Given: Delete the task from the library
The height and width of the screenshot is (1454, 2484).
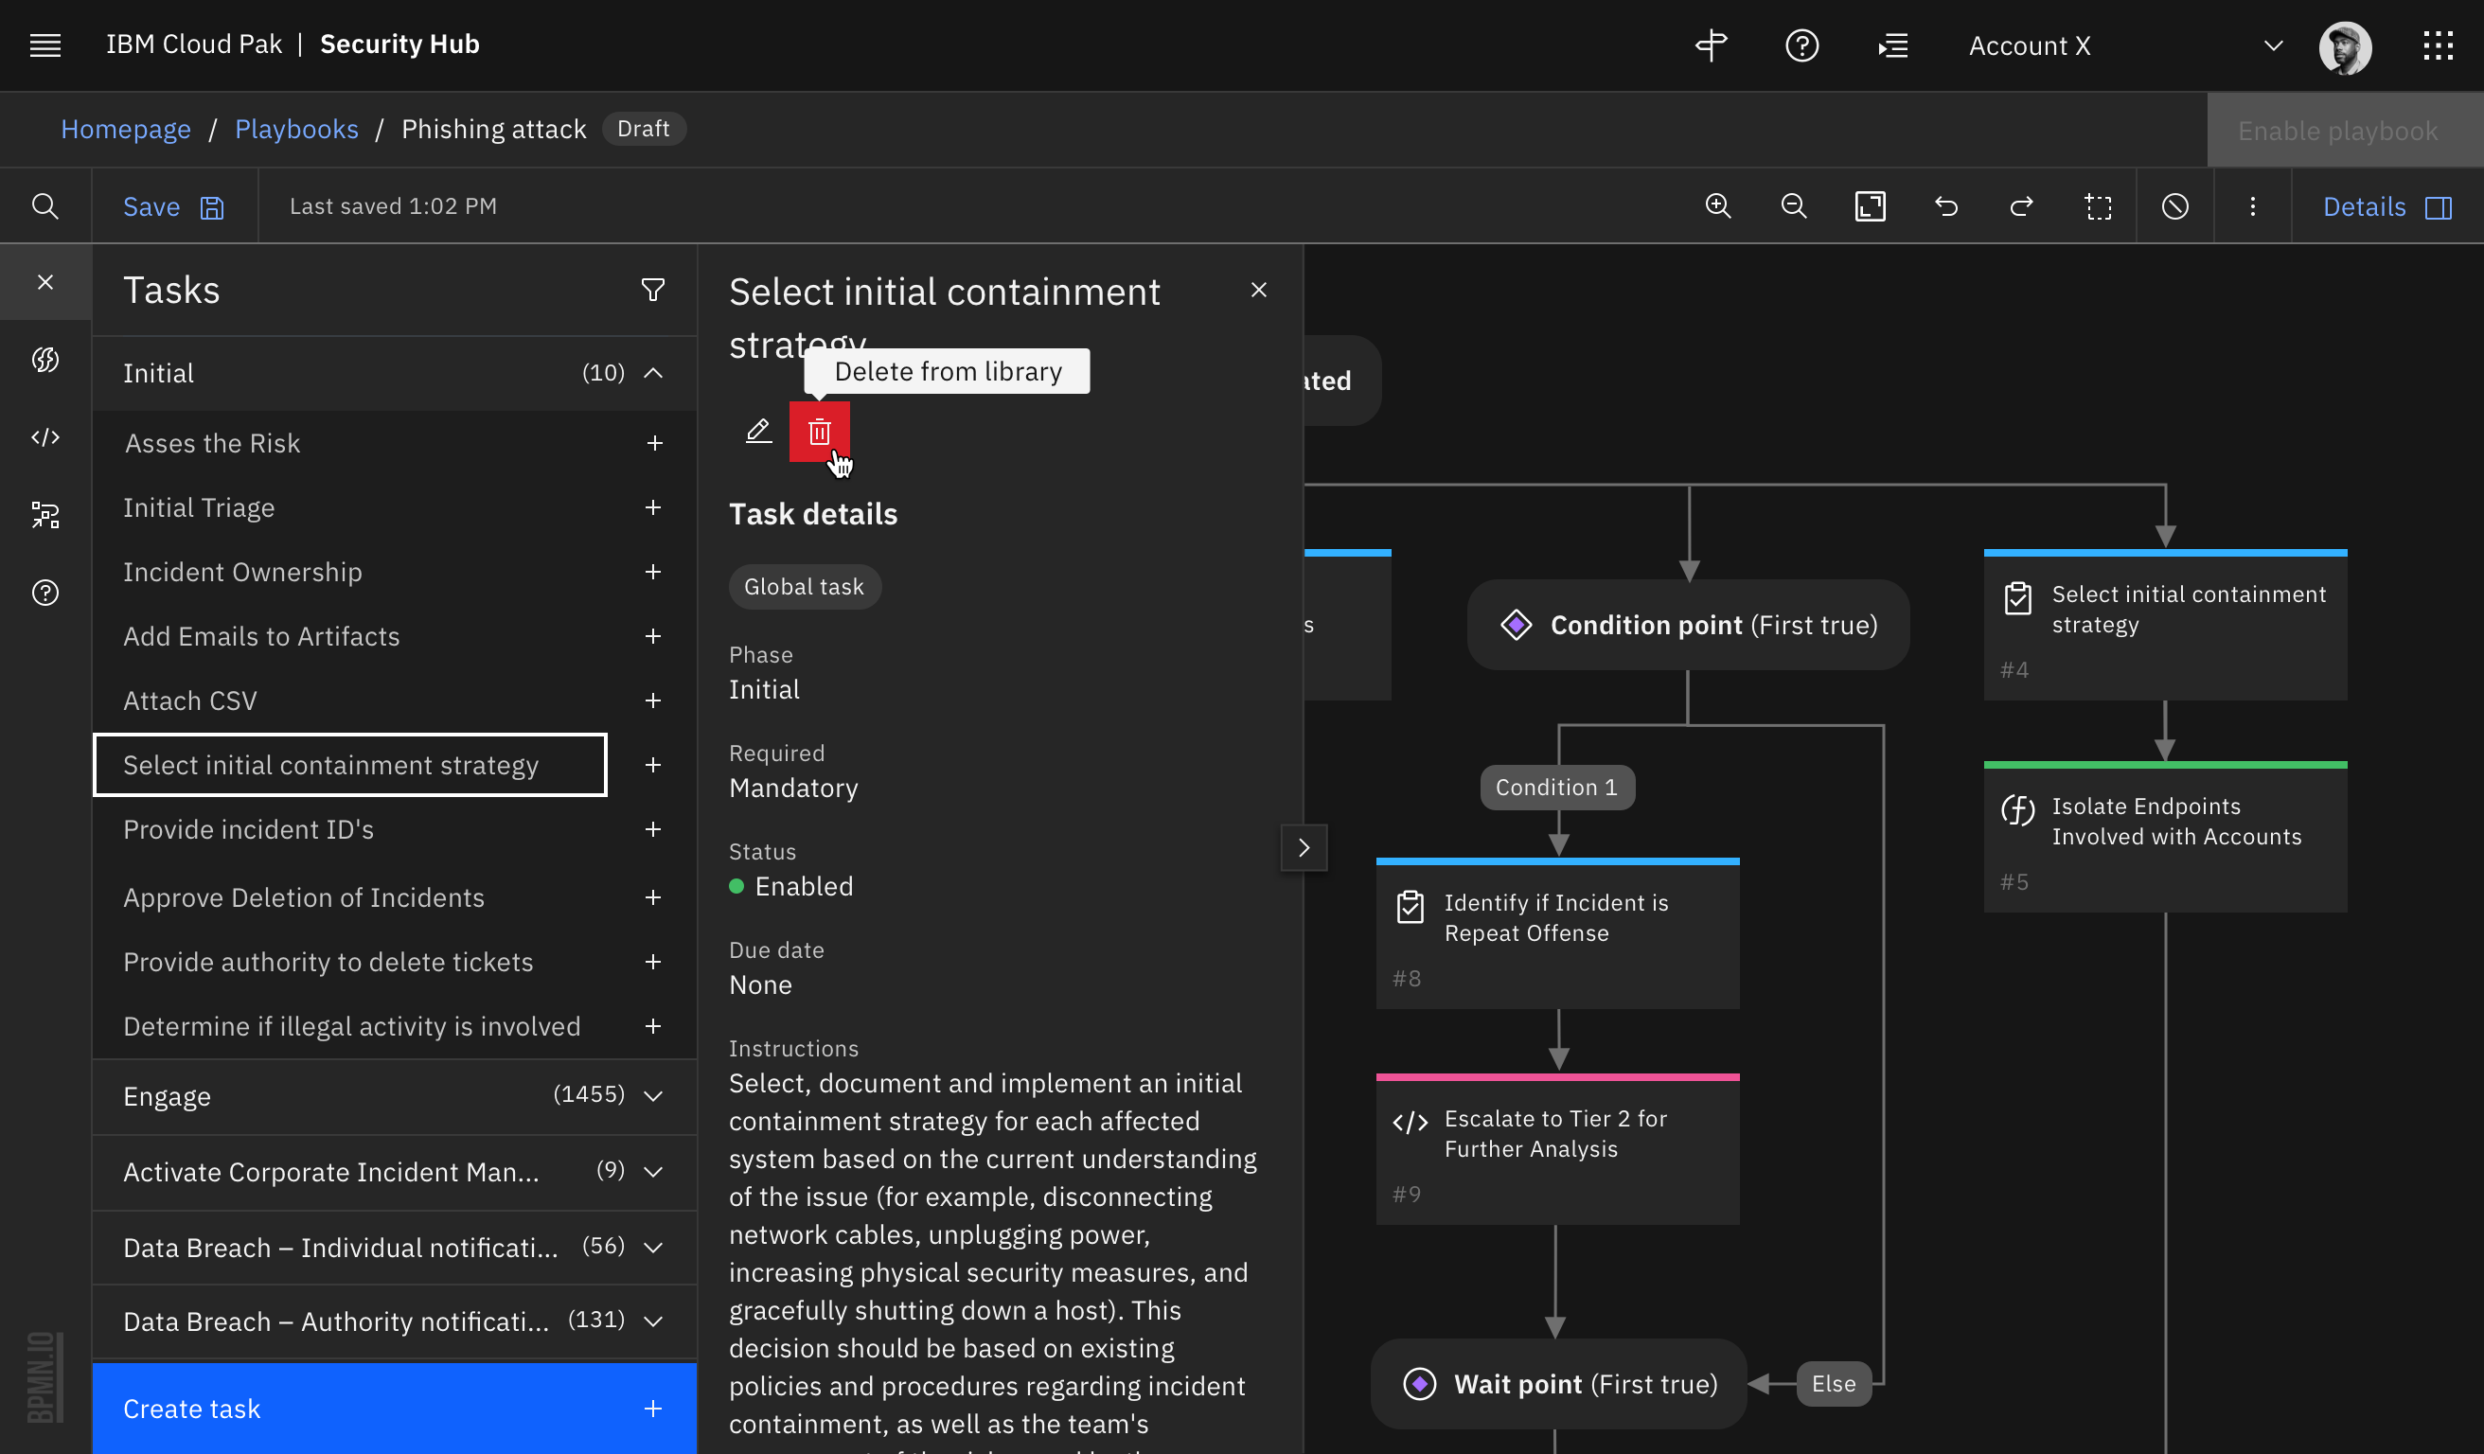Looking at the screenshot, I should click(819, 432).
